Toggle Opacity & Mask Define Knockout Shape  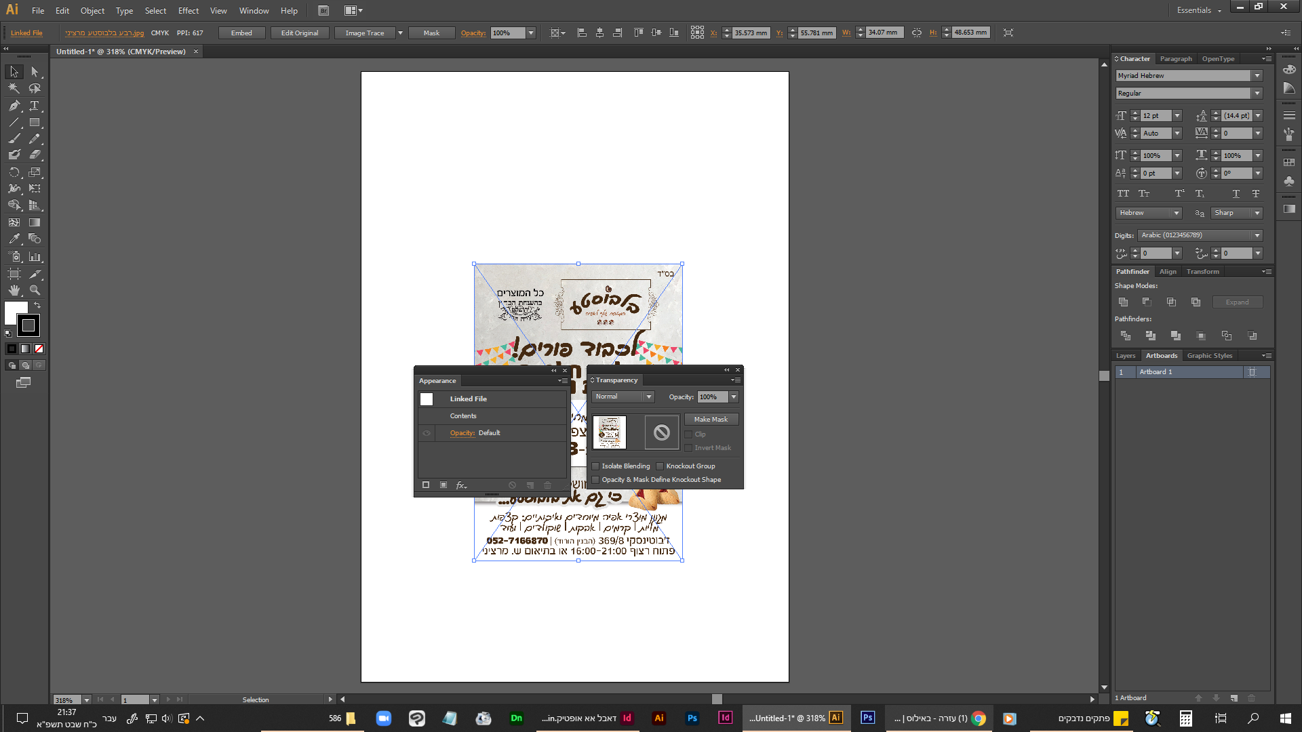(595, 480)
